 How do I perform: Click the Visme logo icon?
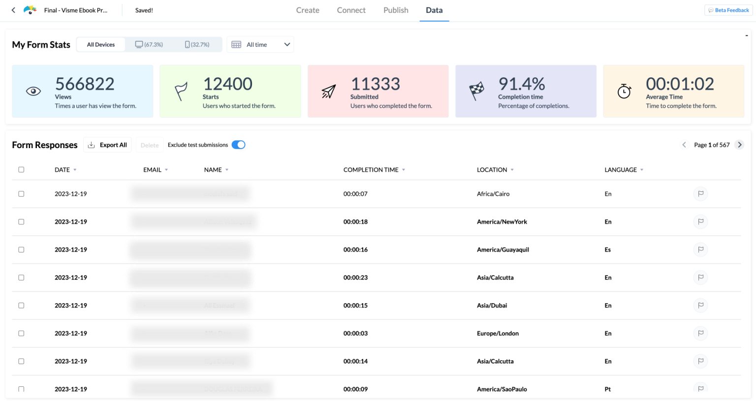[30, 10]
